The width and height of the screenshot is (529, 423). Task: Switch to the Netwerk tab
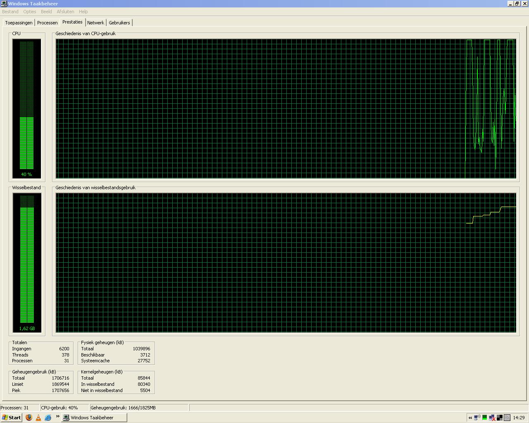pyautogui.click(x=95, y=23)
